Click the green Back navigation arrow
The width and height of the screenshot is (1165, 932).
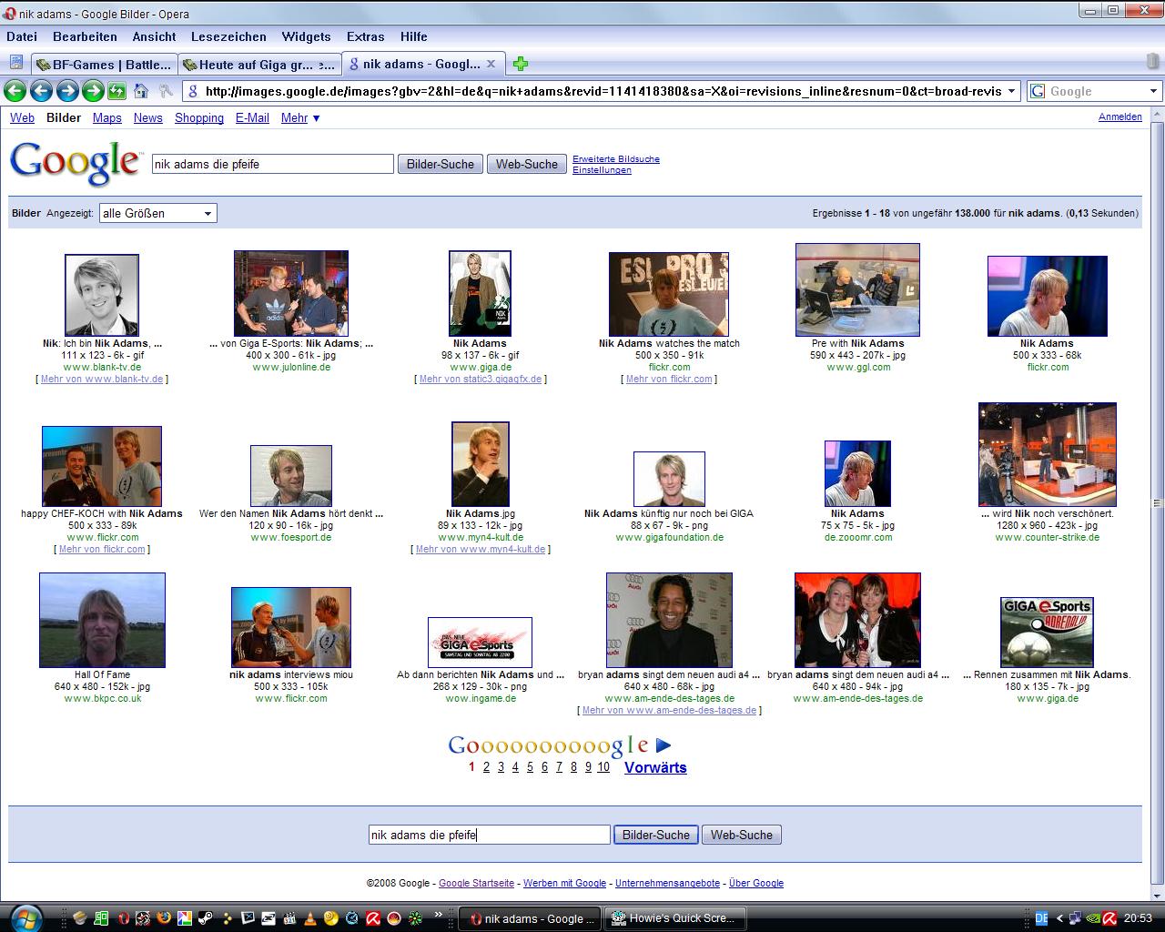tap(14, 91)
